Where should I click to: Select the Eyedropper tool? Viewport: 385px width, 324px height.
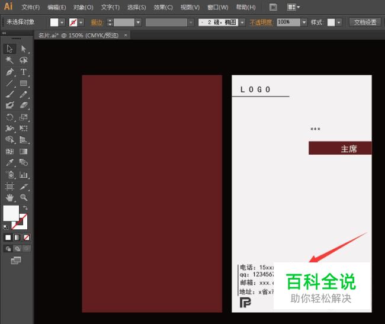click(x=9, y=162)
